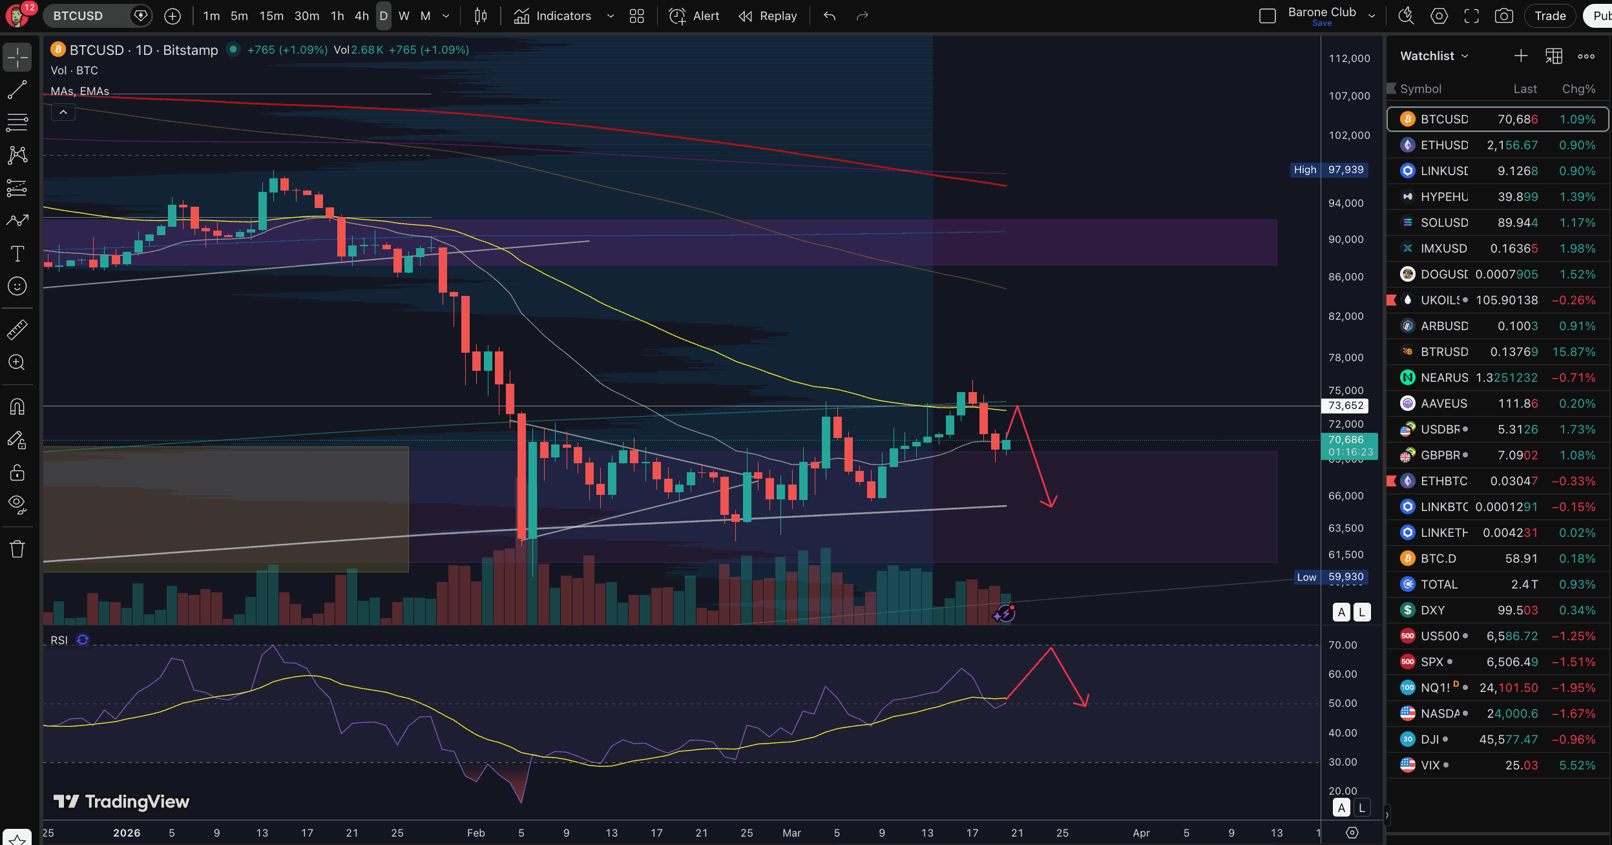Open the Watchlist selector dropdown

[x=1465, y=56]
